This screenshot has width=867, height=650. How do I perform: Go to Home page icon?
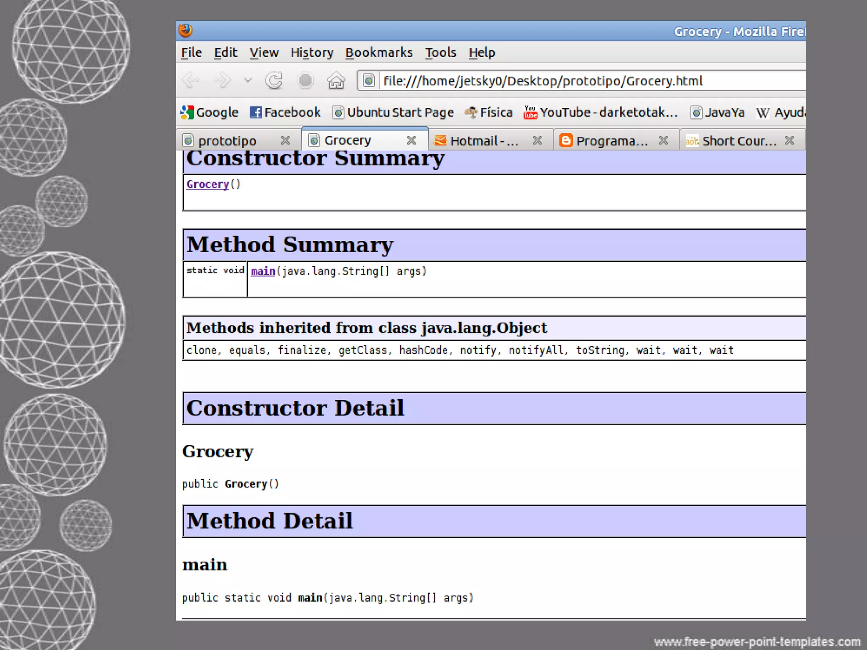tap(336, 80)
